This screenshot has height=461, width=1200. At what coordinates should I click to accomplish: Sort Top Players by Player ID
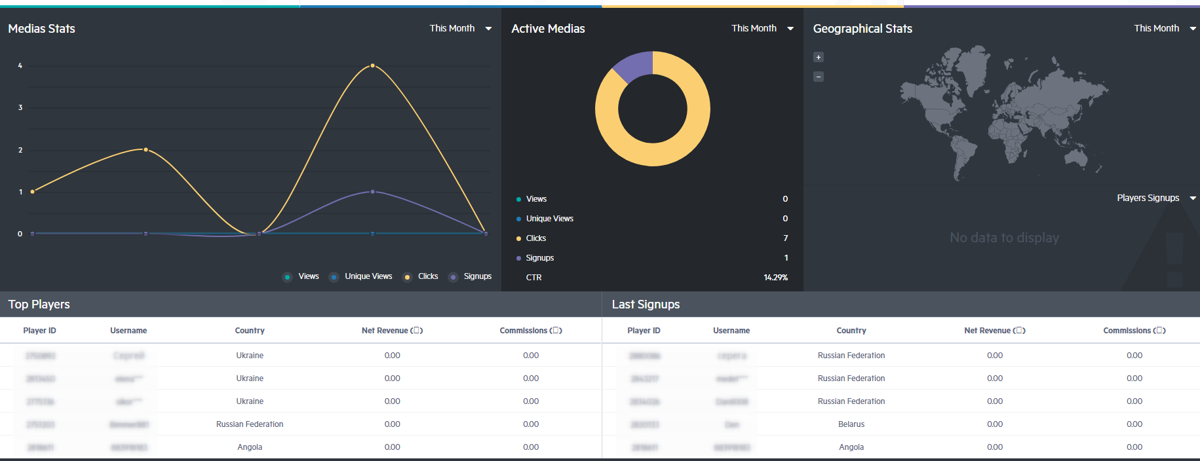(x=40, y=331)
